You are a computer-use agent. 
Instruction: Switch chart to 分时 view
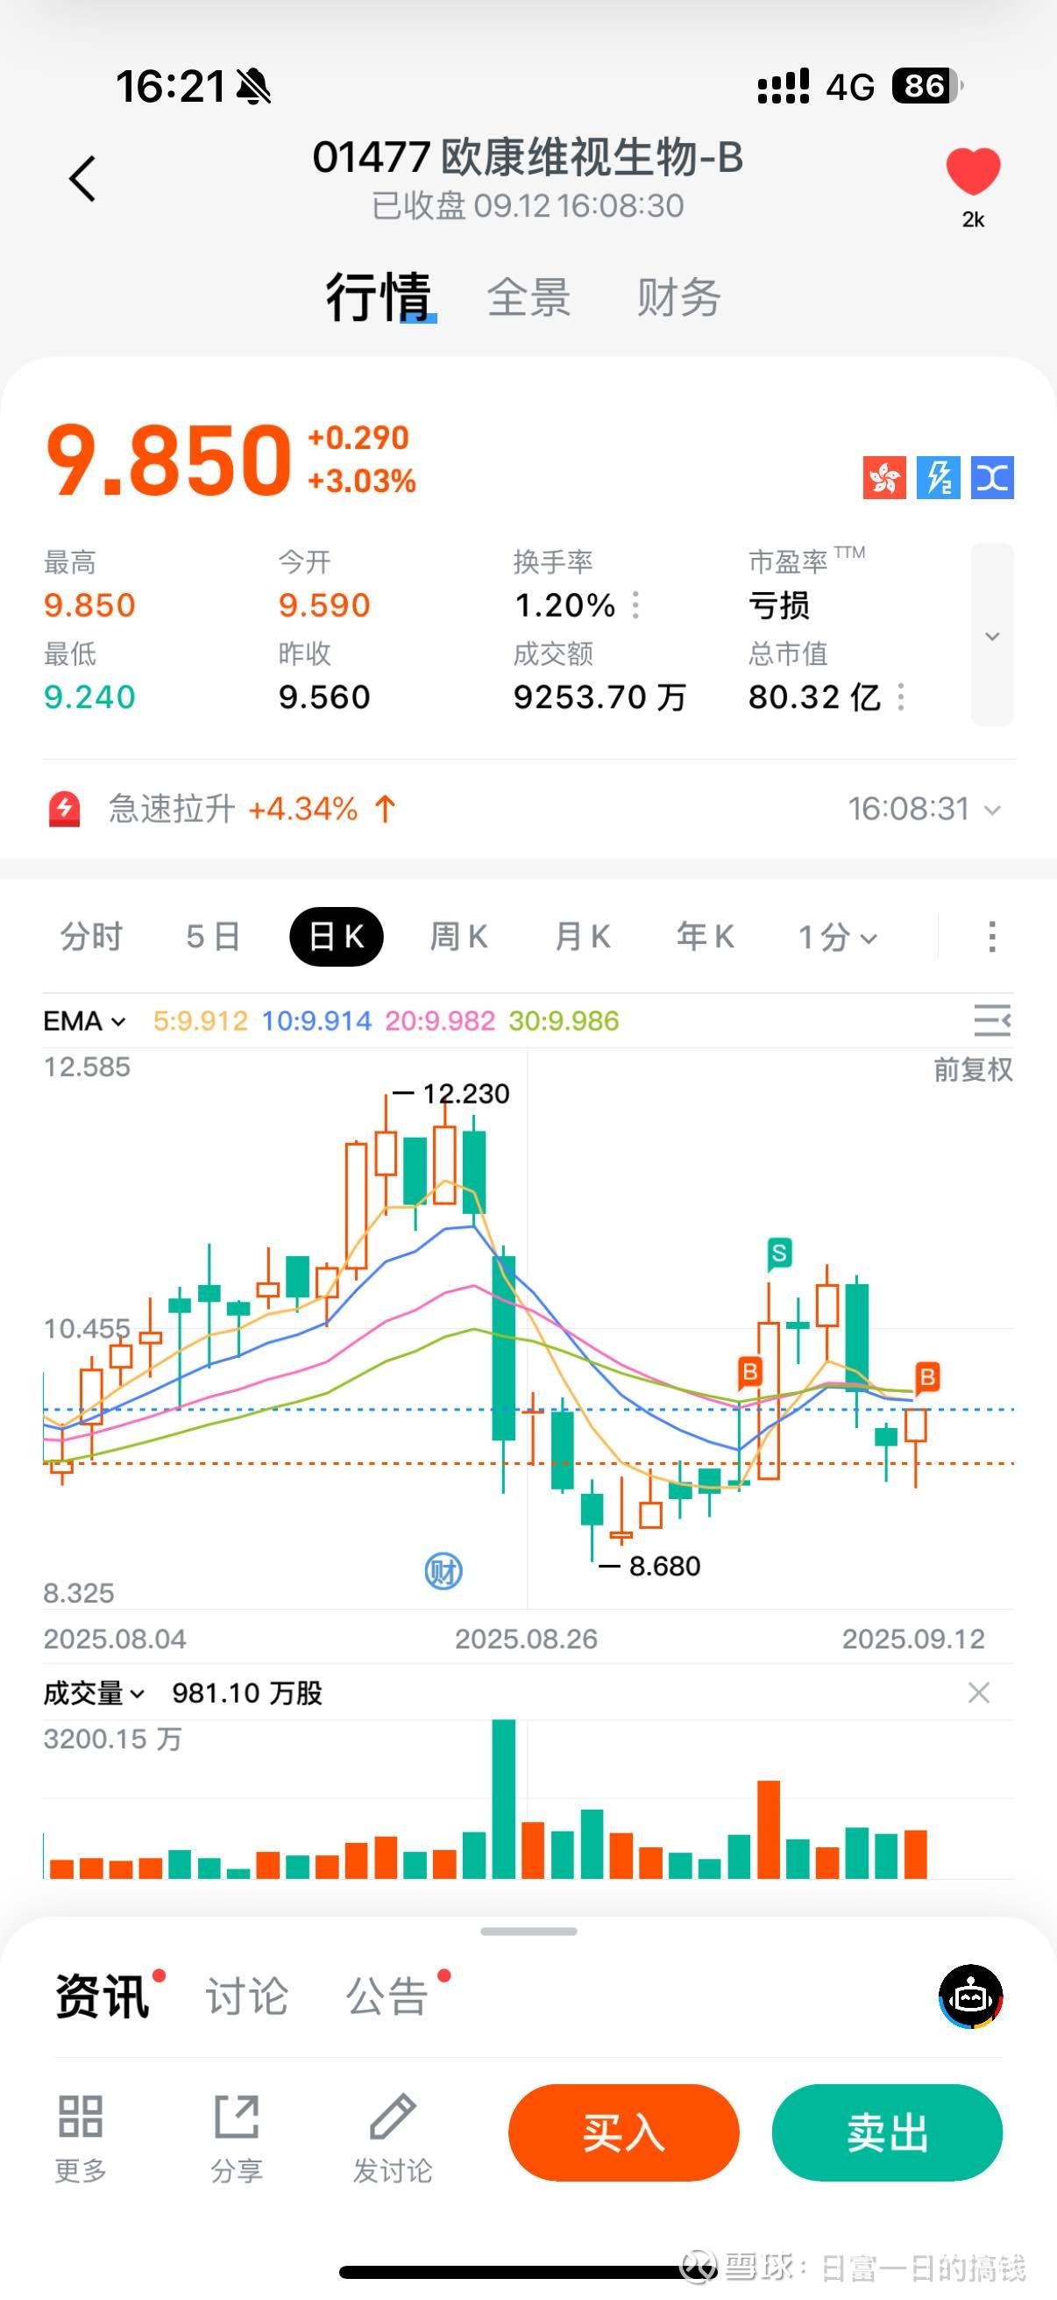click(x=91, y=937)
